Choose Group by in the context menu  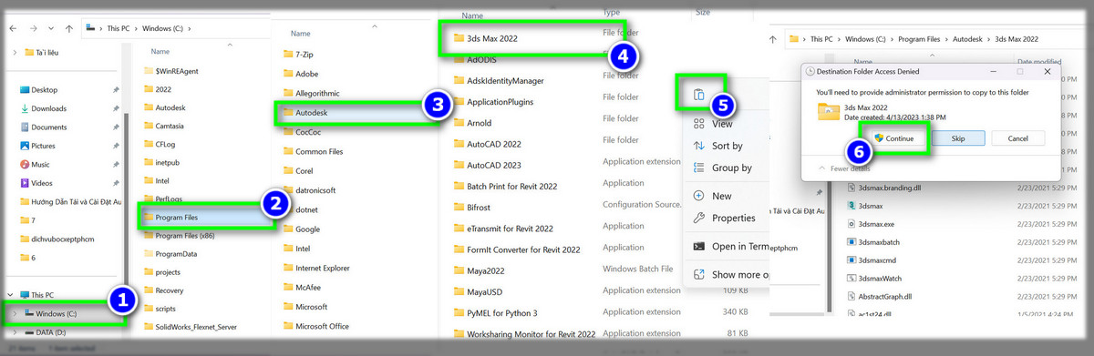[732, 168]
